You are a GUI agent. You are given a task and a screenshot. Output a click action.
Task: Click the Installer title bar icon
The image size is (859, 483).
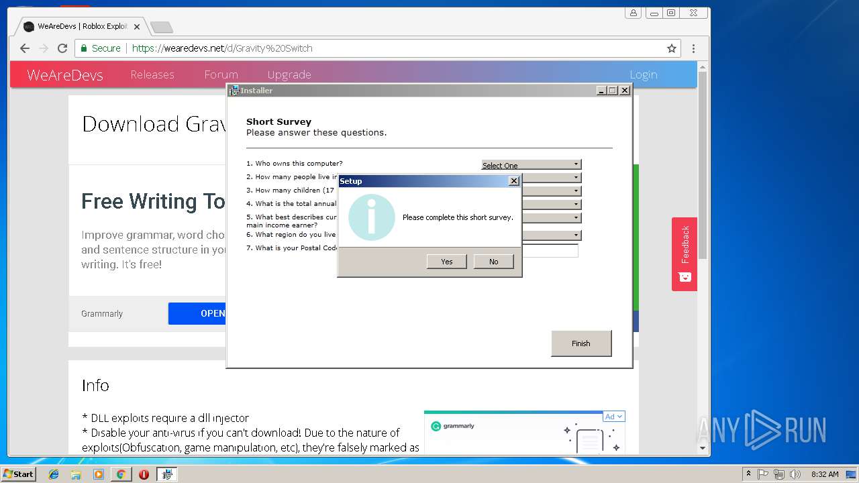234,91
